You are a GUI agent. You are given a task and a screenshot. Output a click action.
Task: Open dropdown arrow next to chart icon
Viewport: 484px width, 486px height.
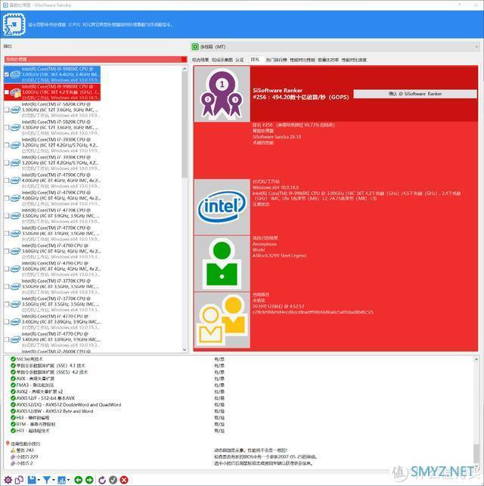pos(68,480)
